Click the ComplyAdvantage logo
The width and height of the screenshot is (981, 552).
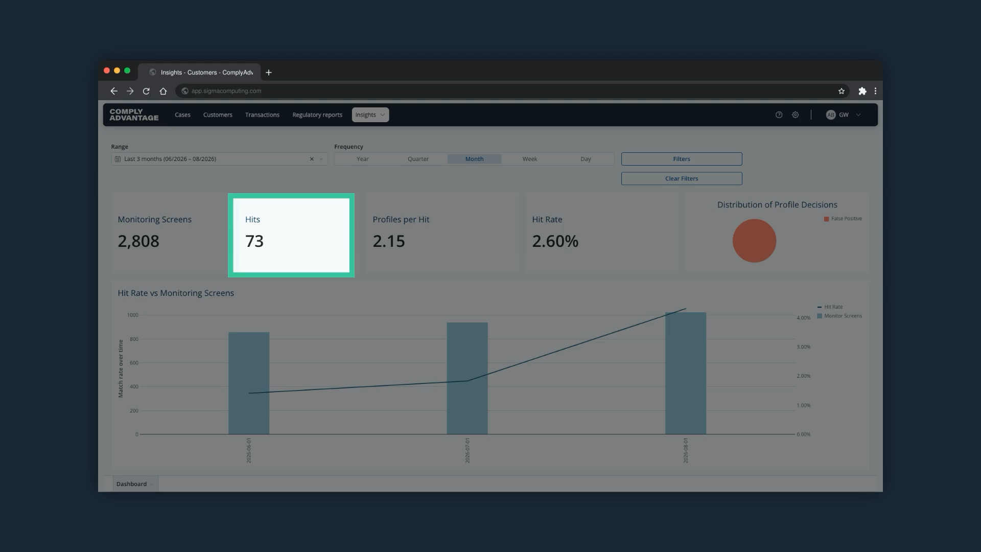click(x=134, y=115)
